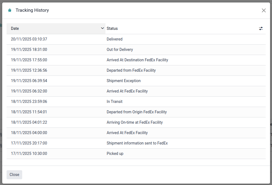
Task: Select the Out for Delivery status
Action: [x=120, y=50]
